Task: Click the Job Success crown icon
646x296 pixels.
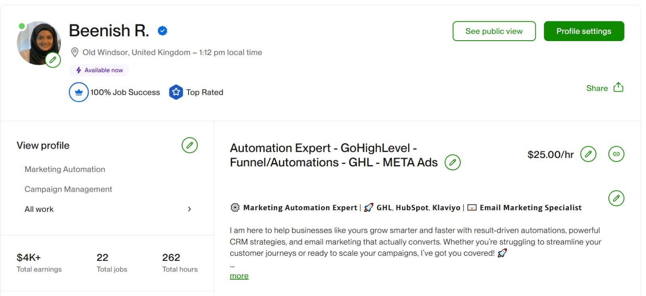Action: 79,92
